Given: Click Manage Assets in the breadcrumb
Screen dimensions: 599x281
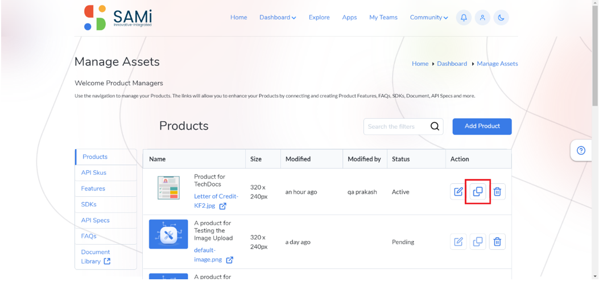Looking at the screenshot, I should point(497,64).
